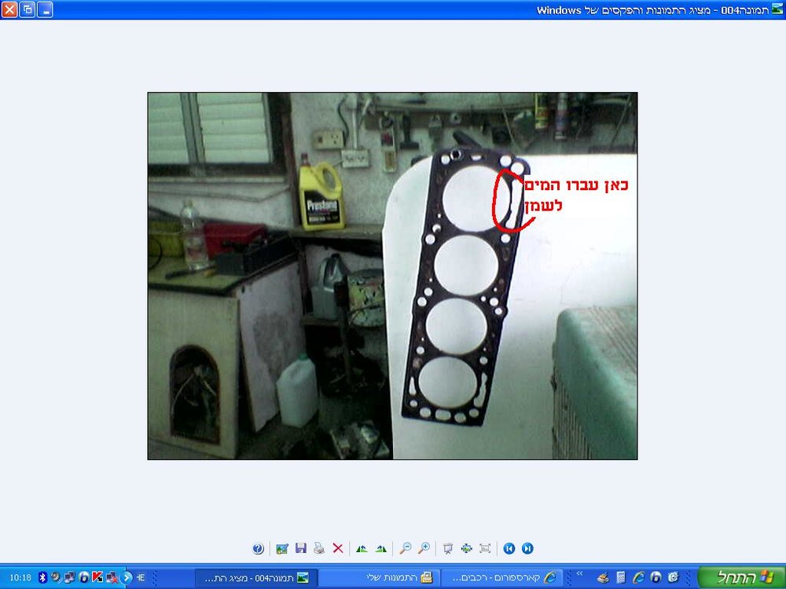Screen dimensions: 786x589
Task: Click the quick launch icon nearest the Start button
Action: (x=674, y=577)
